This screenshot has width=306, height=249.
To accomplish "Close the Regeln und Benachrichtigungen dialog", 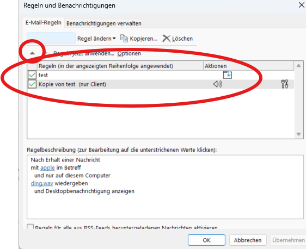I will (302, 5).
